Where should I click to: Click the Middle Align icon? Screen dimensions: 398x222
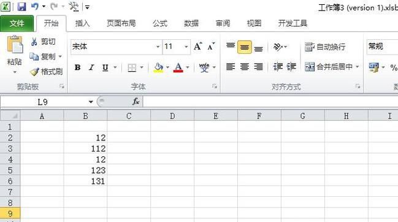pyautogui.click(x=245, y=47)
